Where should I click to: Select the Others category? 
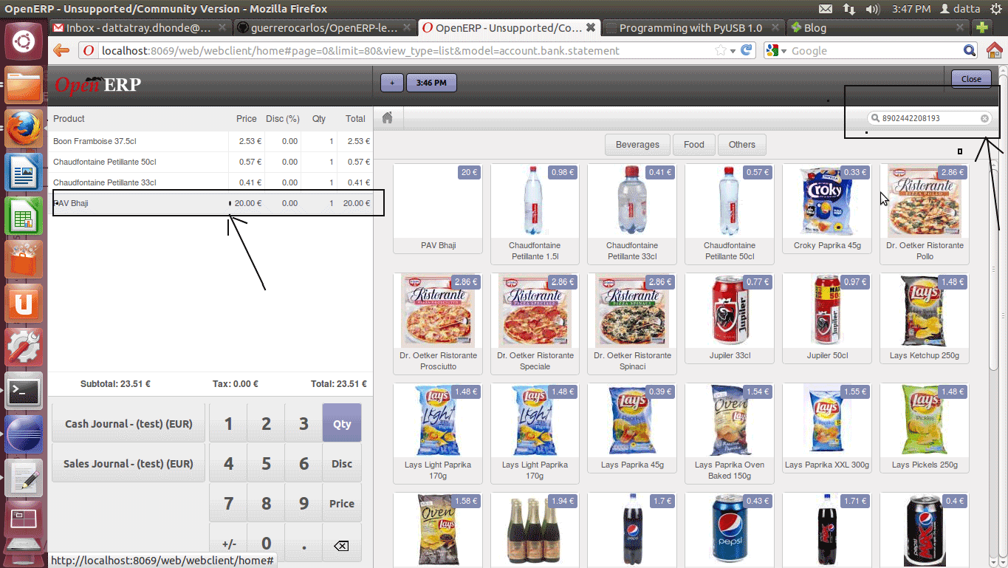[742, 145]
